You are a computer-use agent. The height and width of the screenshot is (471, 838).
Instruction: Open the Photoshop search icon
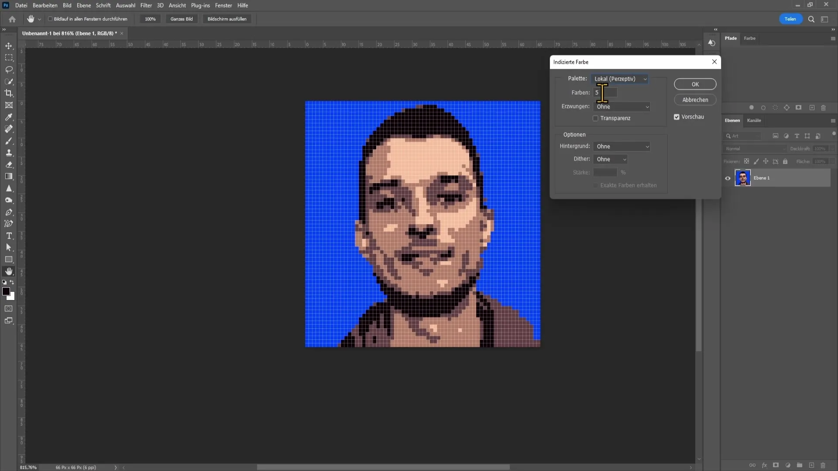coord(811,19)
